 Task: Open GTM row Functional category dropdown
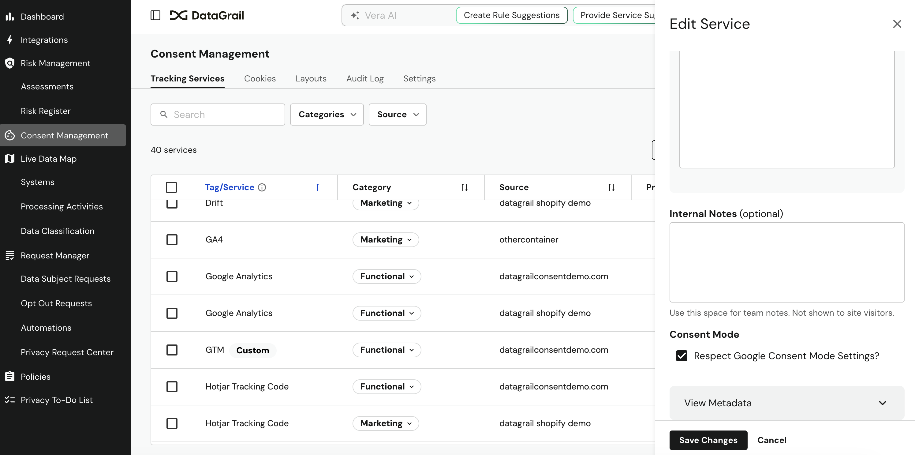click(x=387, y=350)
